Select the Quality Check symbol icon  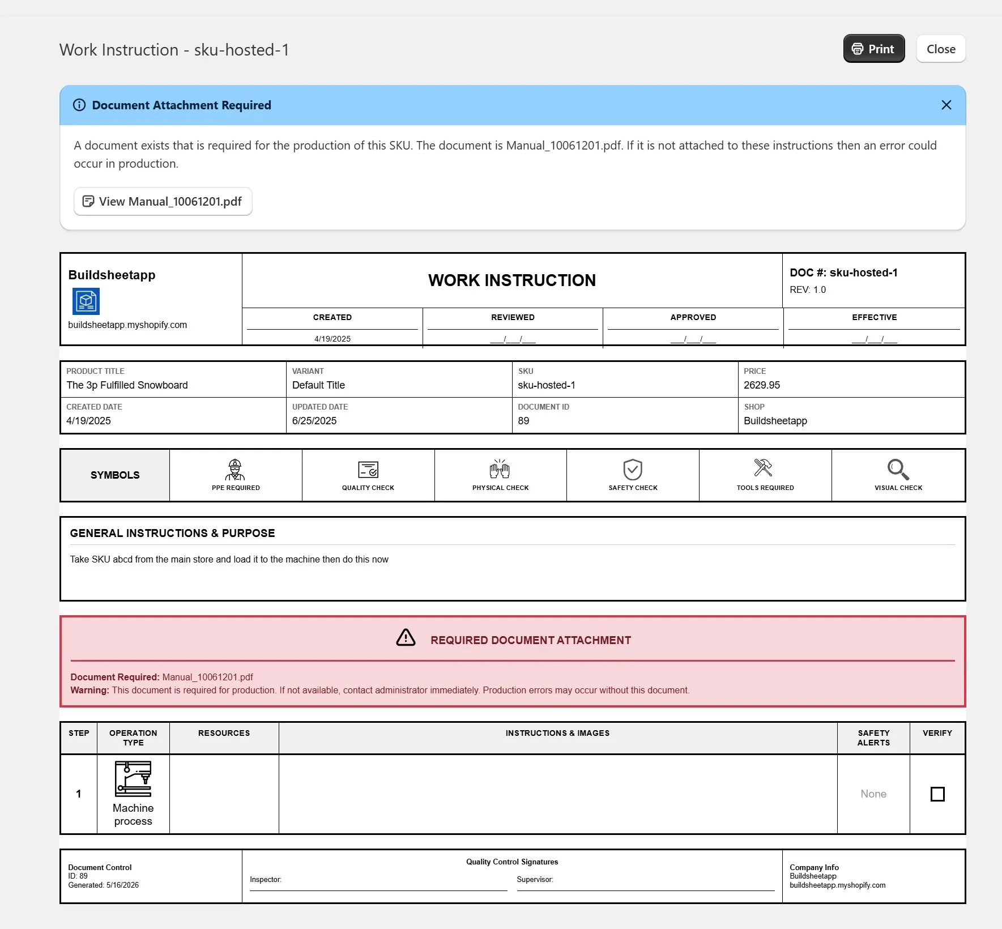[368, 470]
